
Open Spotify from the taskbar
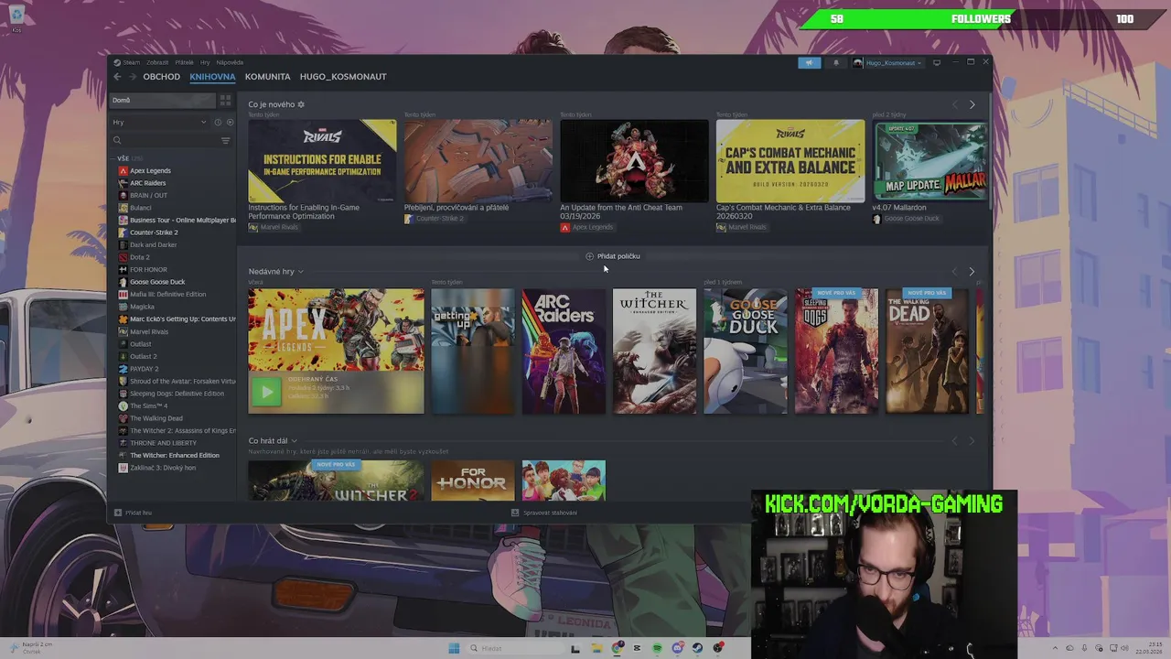point(657,648)
